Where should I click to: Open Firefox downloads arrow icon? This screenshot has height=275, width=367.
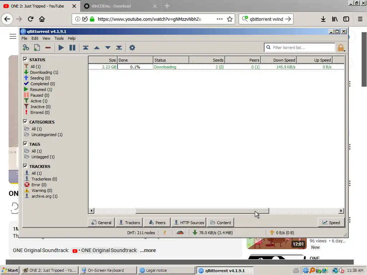click(x=323, y=19)
